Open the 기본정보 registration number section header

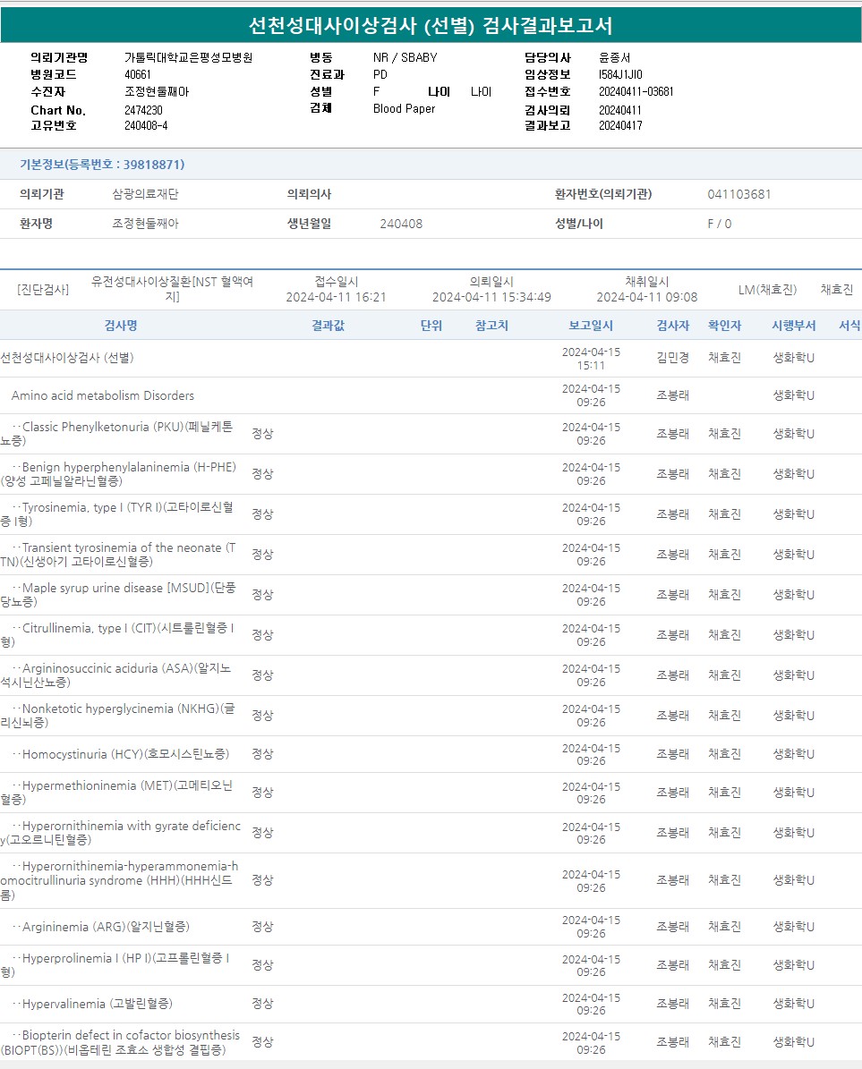[x=102, y=165]
